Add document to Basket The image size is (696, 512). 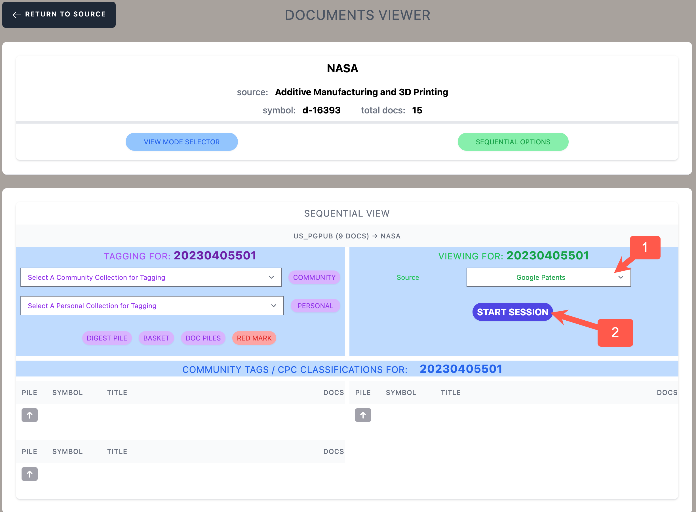pyautogui.click(x=156, y=338)
